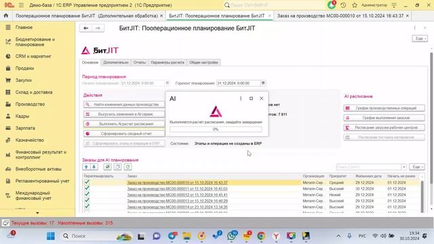This screenshot has height=244, width=434.
Task: Open notifications bell icon
Action: coord(332,5)
